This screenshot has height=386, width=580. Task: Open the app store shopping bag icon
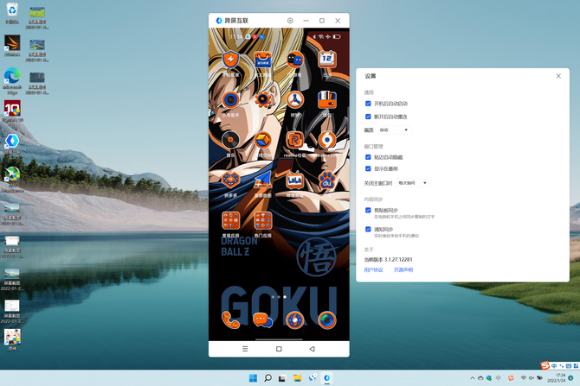pyautogui.click(x=262, y=60)
